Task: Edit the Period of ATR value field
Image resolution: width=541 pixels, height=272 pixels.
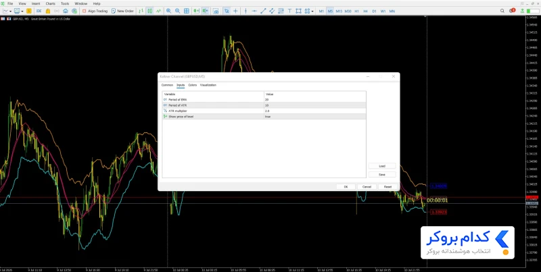Action: click(314, 105)
